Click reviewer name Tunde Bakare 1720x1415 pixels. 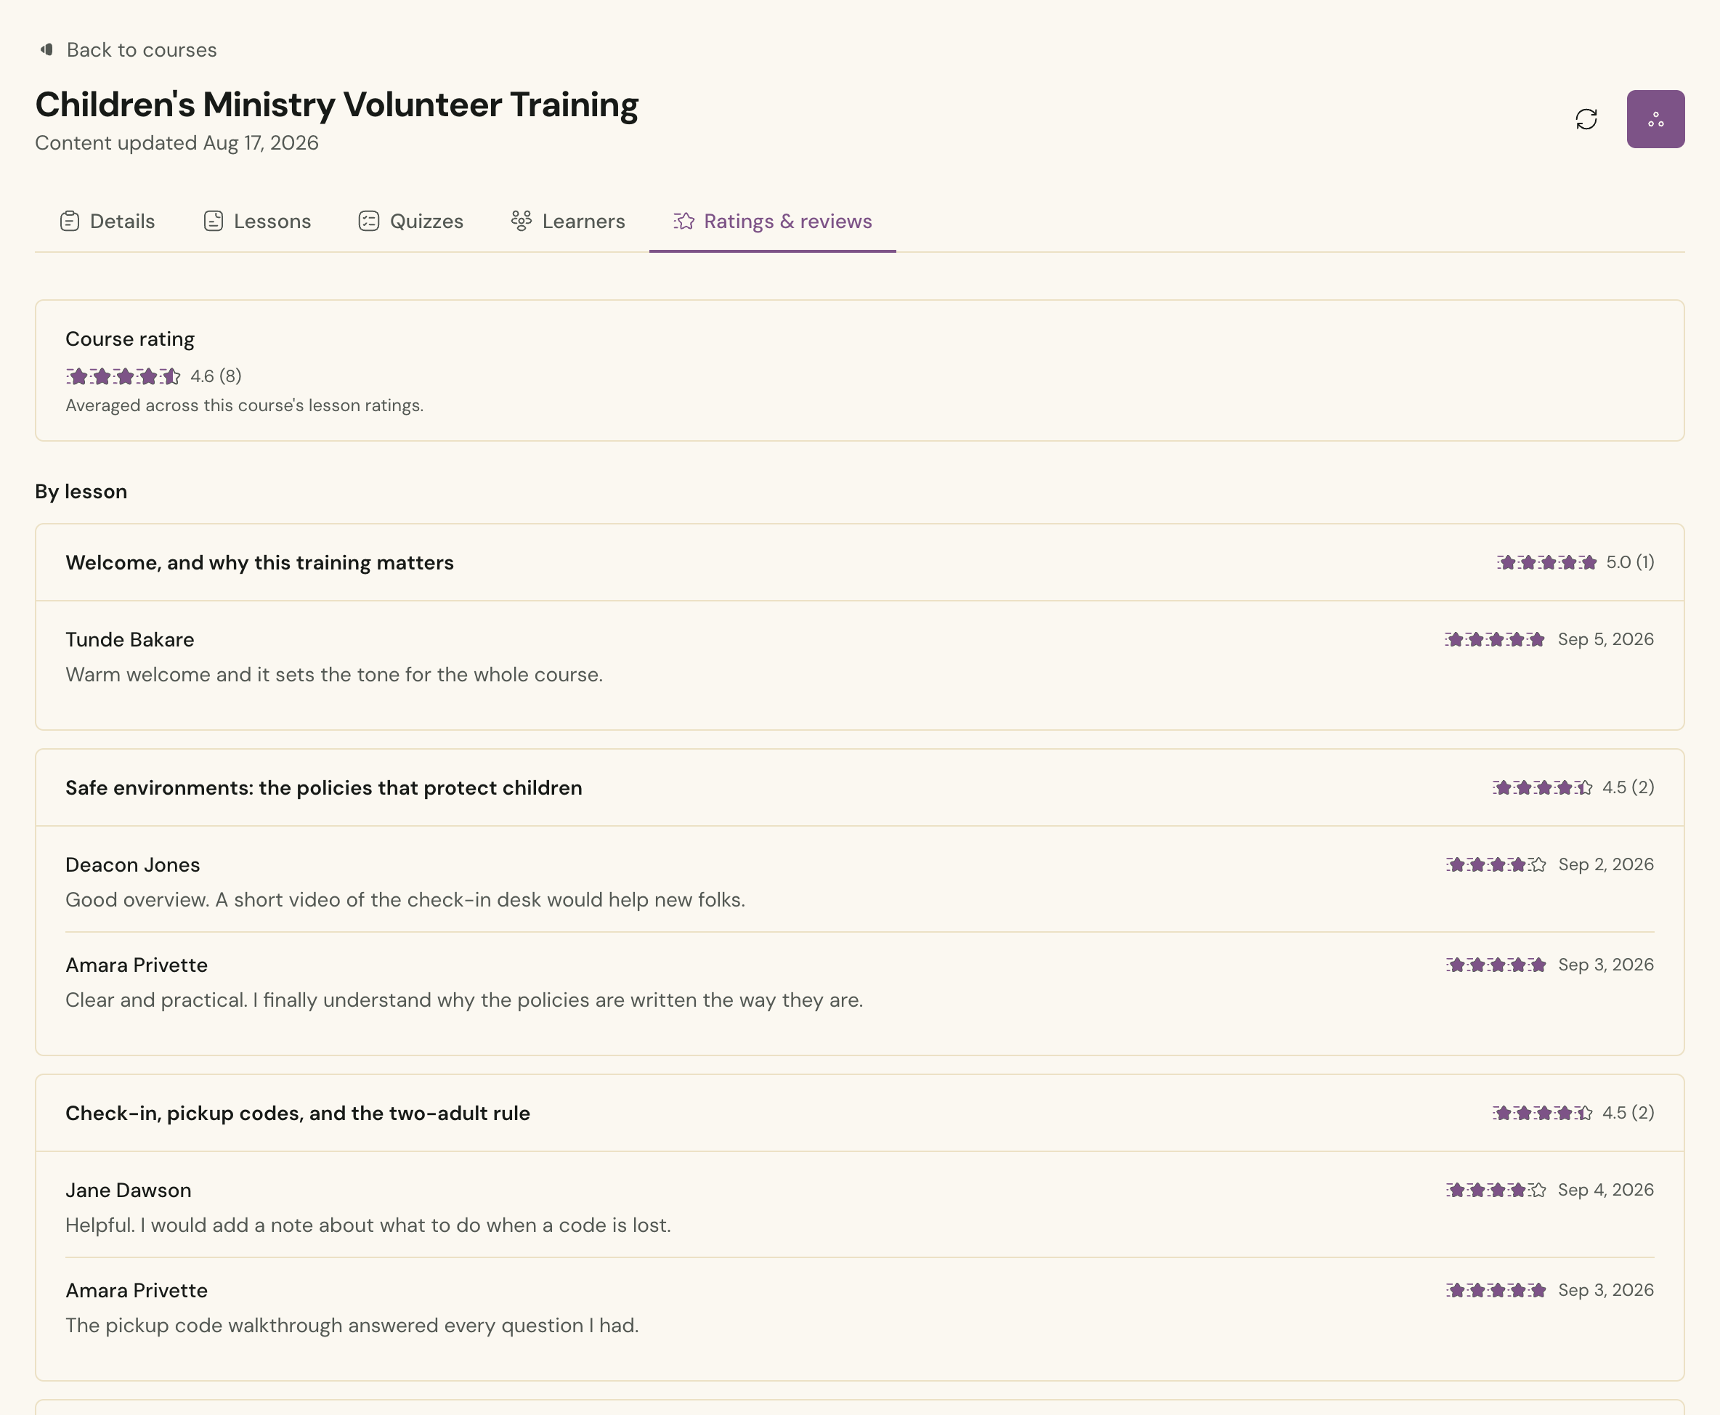[x=129, y=639]
